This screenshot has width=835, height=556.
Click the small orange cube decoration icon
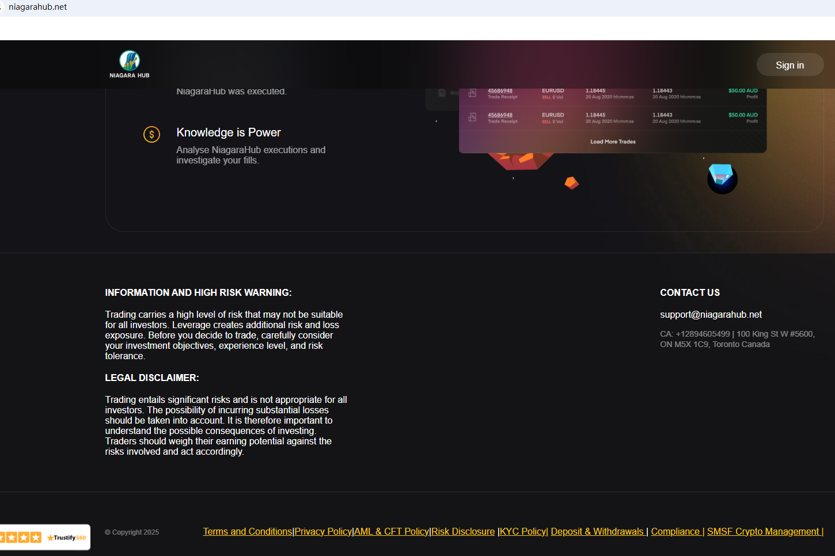tap(571, 183)
